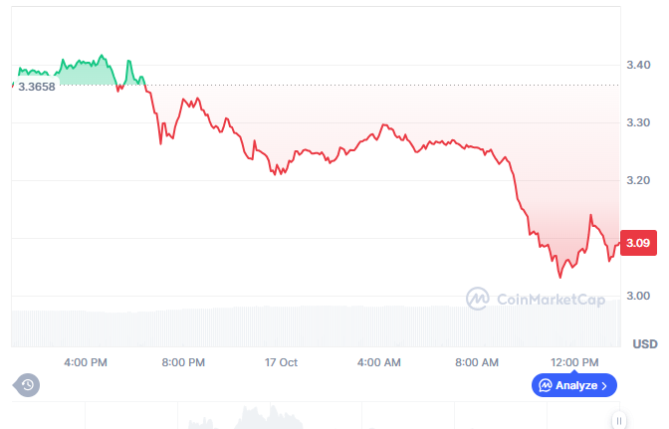Click the 3.40 price axis label
This screenshot has height=429, width=669.
coord(638,65)
